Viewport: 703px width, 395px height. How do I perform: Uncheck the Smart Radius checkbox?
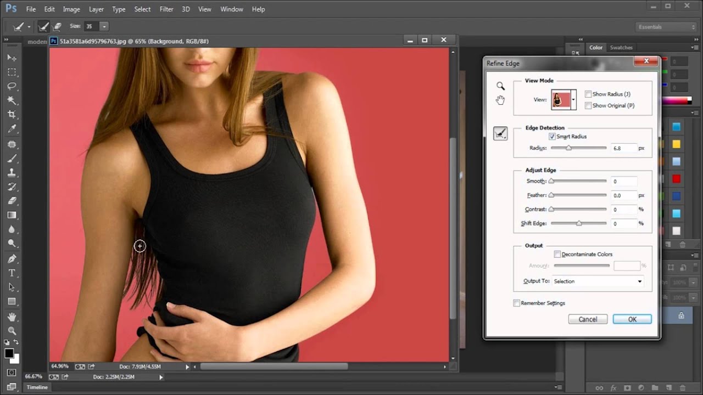[552, 137]
